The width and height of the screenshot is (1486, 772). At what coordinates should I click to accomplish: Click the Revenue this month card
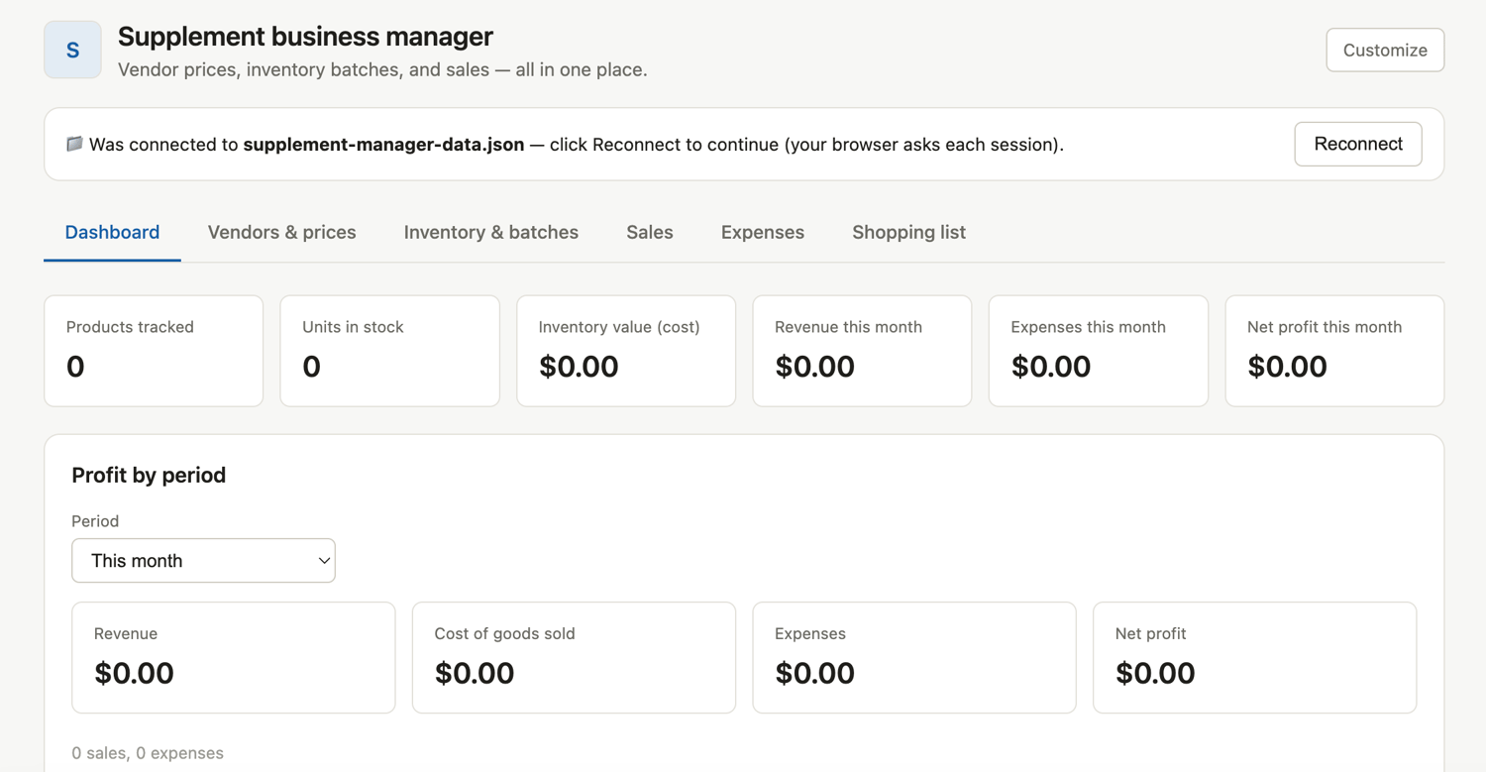click(x=862, y=351)
